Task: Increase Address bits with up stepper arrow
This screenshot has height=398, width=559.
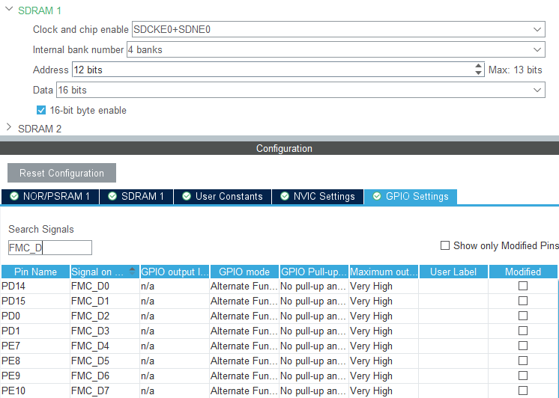Action: point(478,66)
